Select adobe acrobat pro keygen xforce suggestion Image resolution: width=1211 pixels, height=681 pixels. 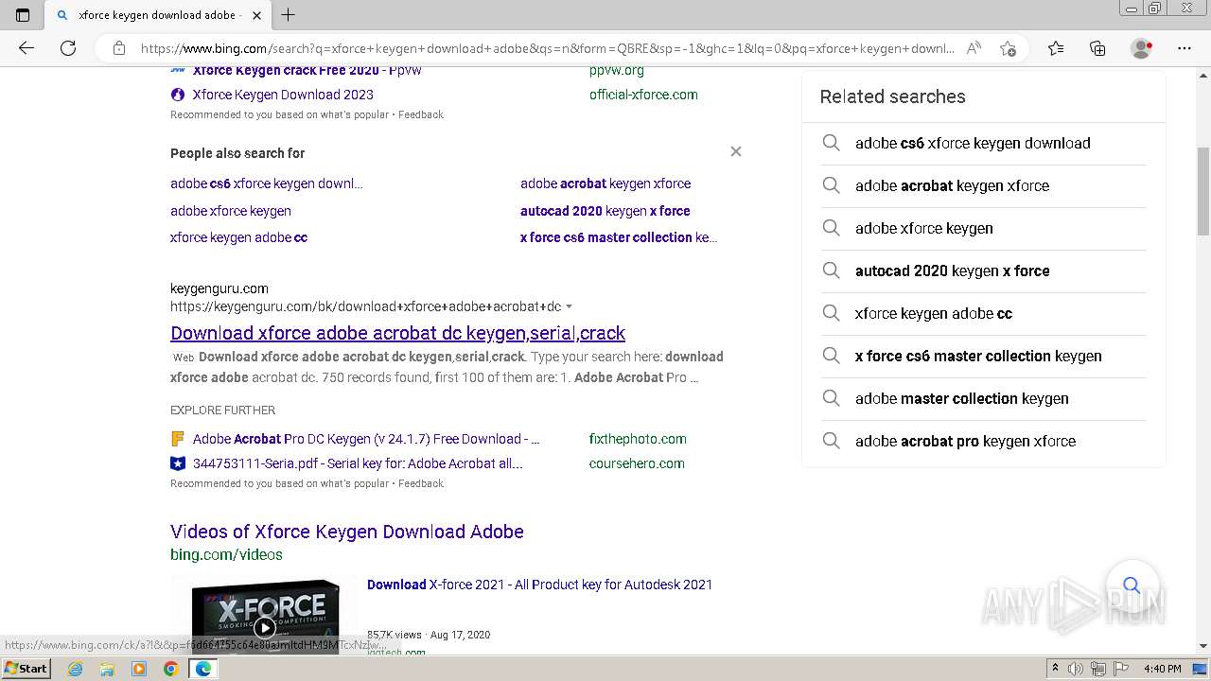[x=965, y=441]
